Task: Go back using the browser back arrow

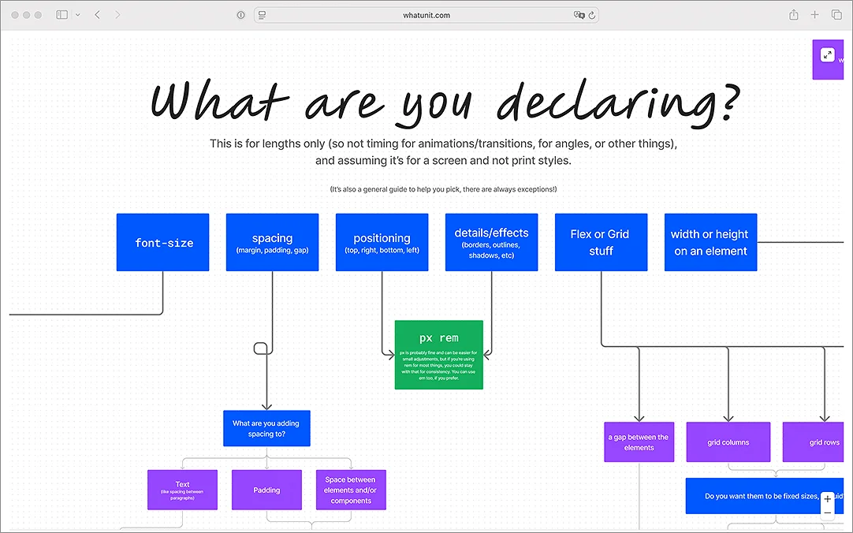Action: (x=98, y=15)
